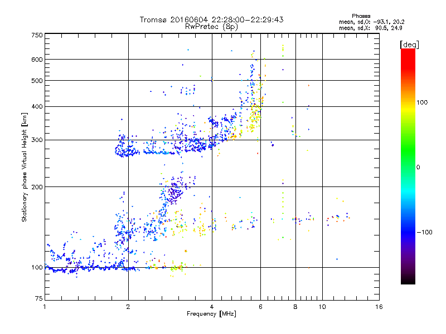
Task: Click the phase colorbar gradient
Action: click(x=408, y=166)
